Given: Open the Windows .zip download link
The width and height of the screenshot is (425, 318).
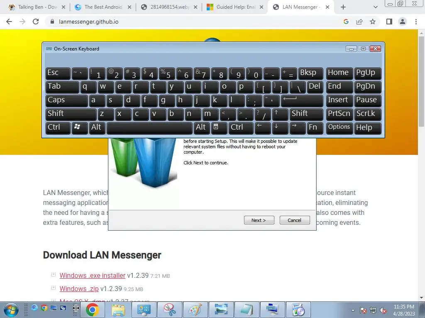Looking at the screenshot, I should (x=79, y=289).
